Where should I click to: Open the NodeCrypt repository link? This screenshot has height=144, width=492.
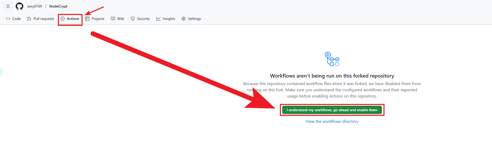point(58,6)
